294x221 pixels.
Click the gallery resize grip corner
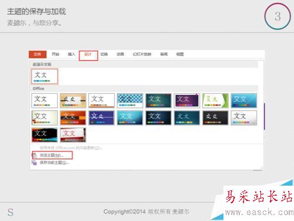pos(261,168)
